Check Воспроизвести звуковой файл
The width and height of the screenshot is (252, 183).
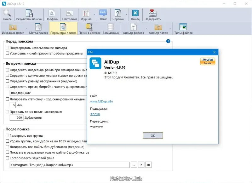tap(7, 158)
